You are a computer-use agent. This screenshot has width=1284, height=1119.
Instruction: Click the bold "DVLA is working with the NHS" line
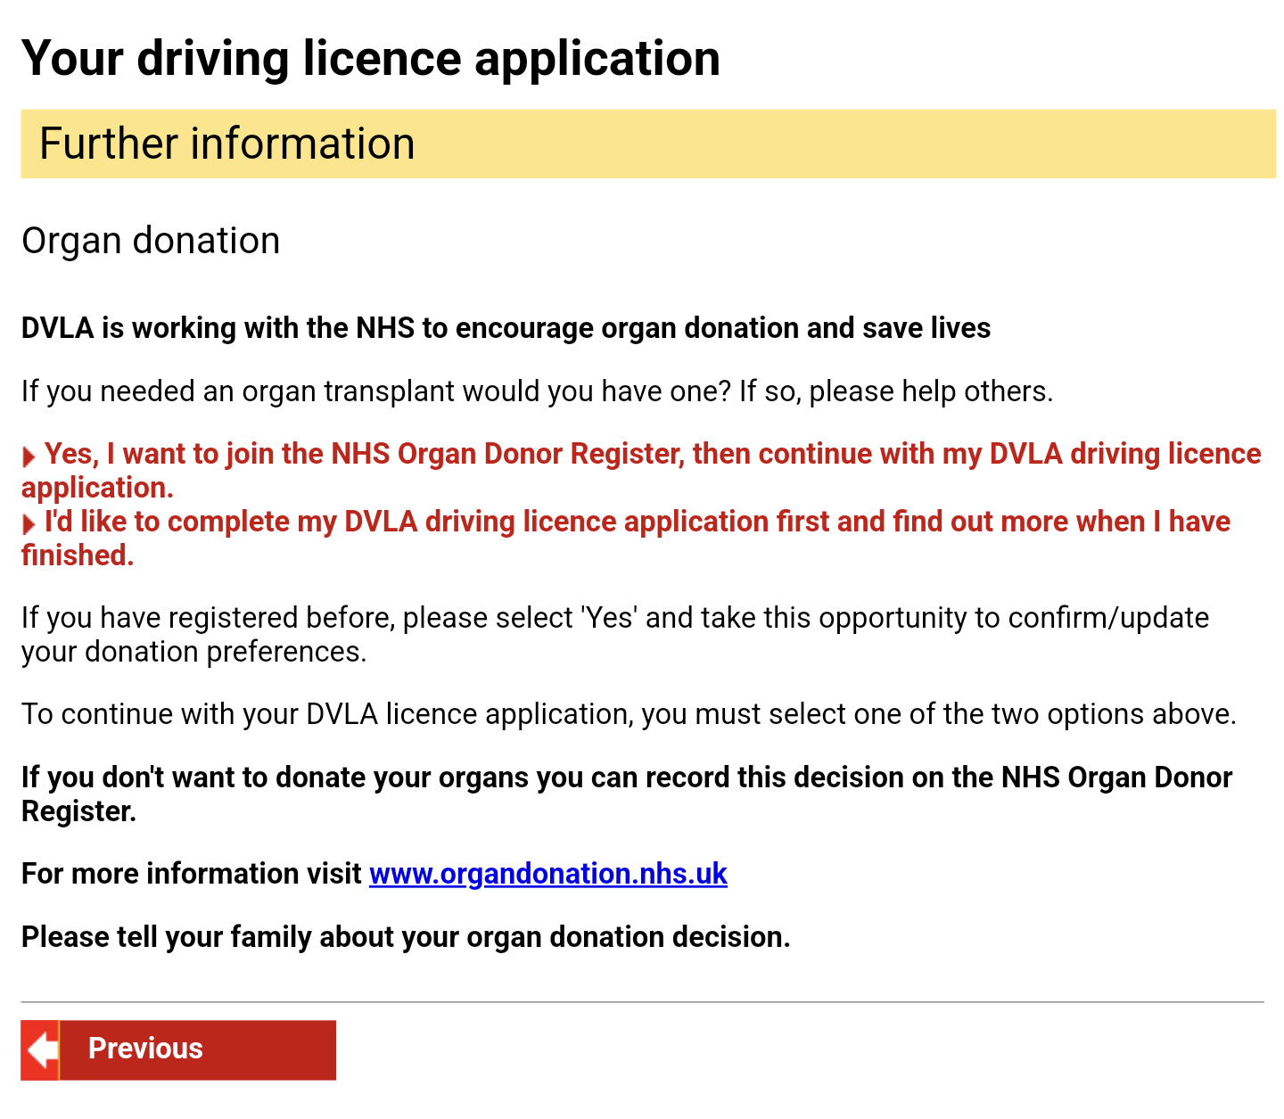click(x=506, y=328)
